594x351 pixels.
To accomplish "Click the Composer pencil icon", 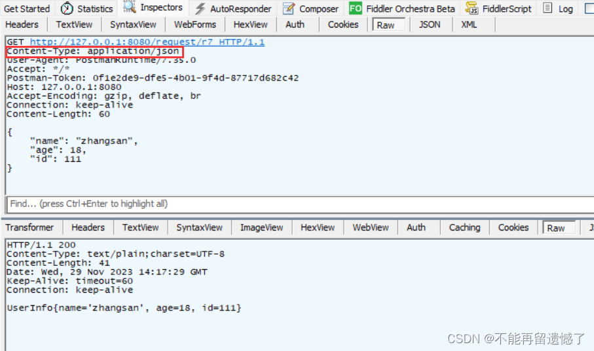I will 289,8.
